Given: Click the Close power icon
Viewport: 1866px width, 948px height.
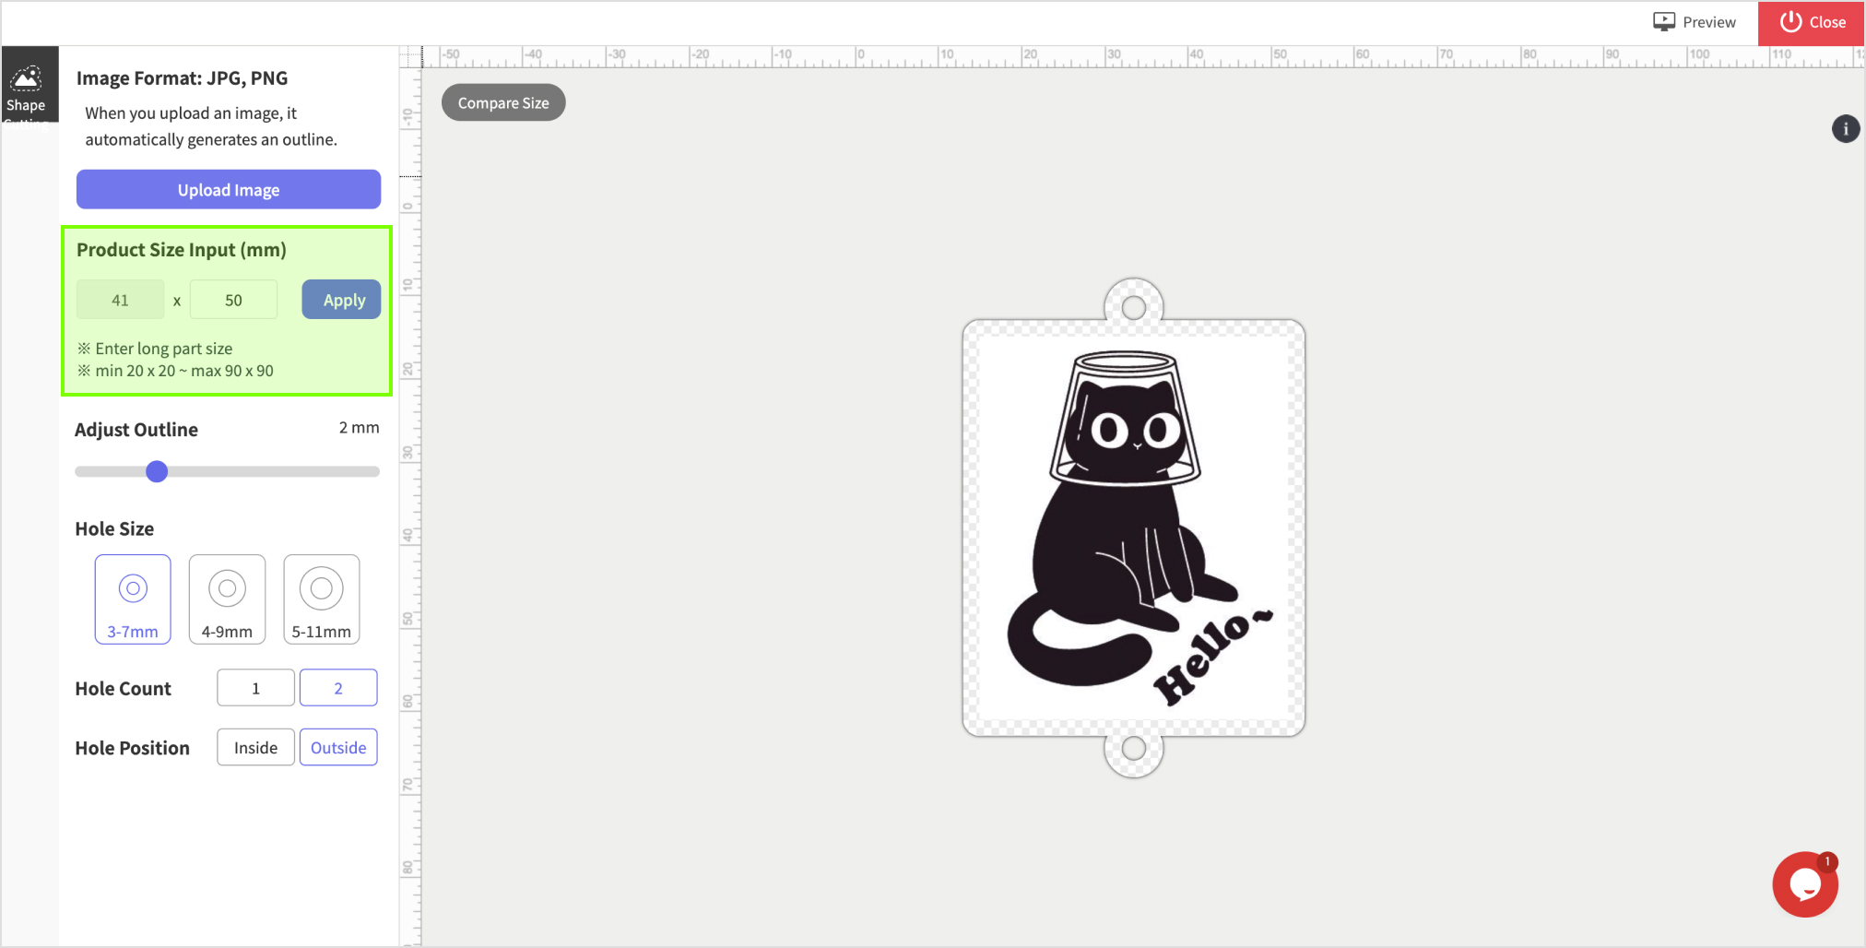Looking at the screenshot, I should pos(1790,22).
